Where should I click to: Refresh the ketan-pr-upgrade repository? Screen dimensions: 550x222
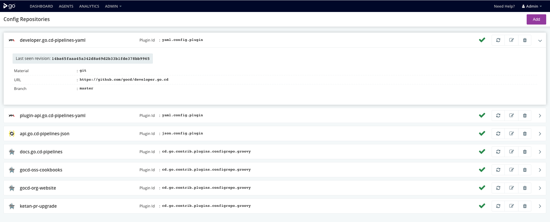click(x=498, y=206)
